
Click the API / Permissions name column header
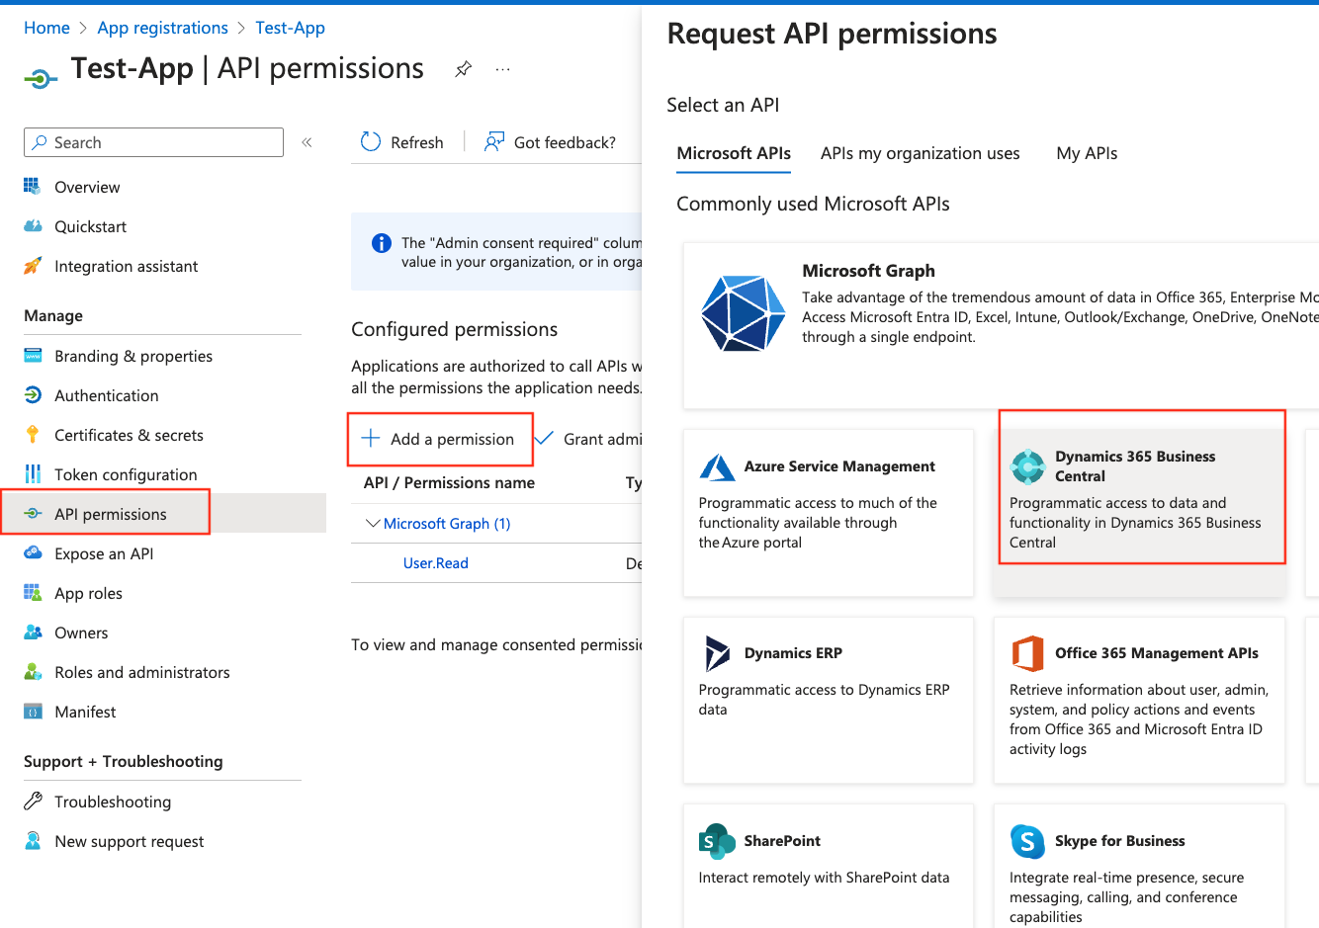(449, 482)
